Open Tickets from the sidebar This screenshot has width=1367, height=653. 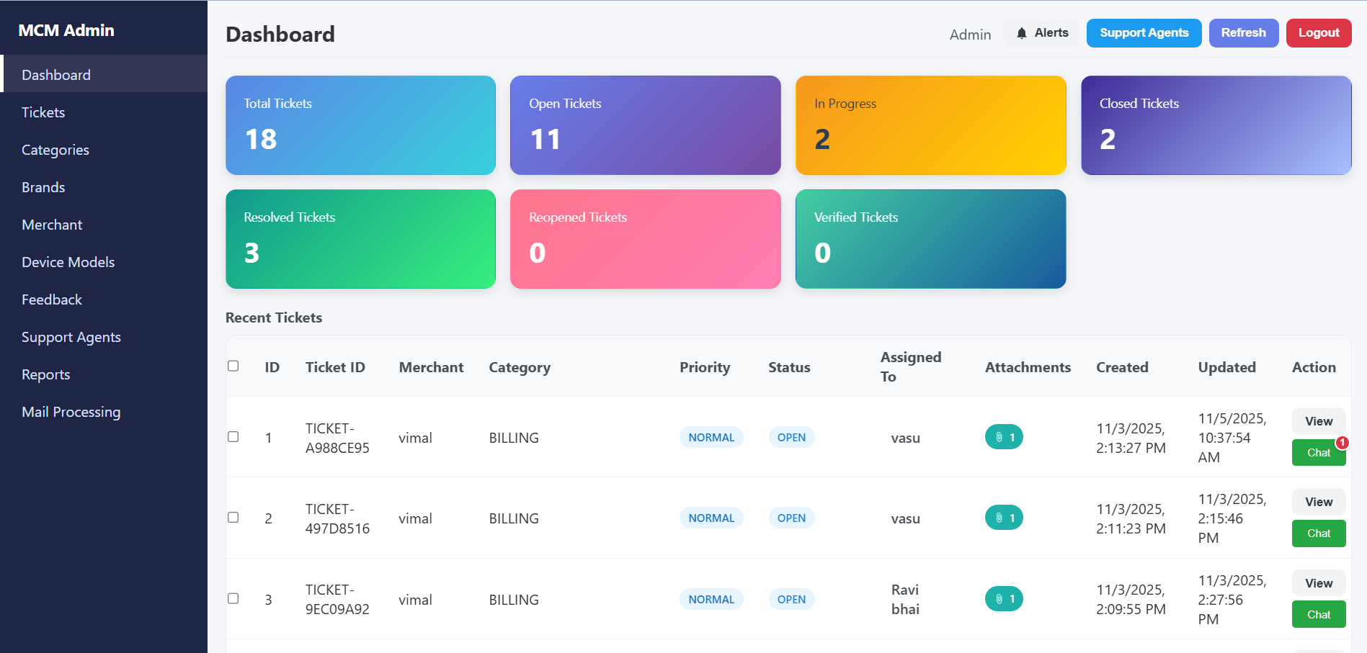pyautogui.click(x=43, y=112)
